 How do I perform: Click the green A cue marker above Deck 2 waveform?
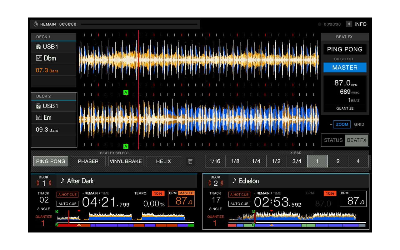coord(126,92)
